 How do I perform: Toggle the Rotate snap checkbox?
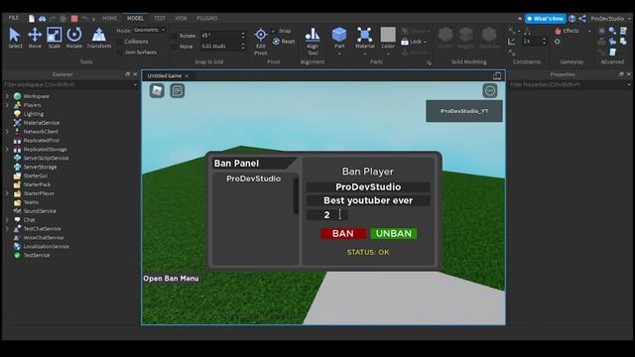tap(175, 36)
